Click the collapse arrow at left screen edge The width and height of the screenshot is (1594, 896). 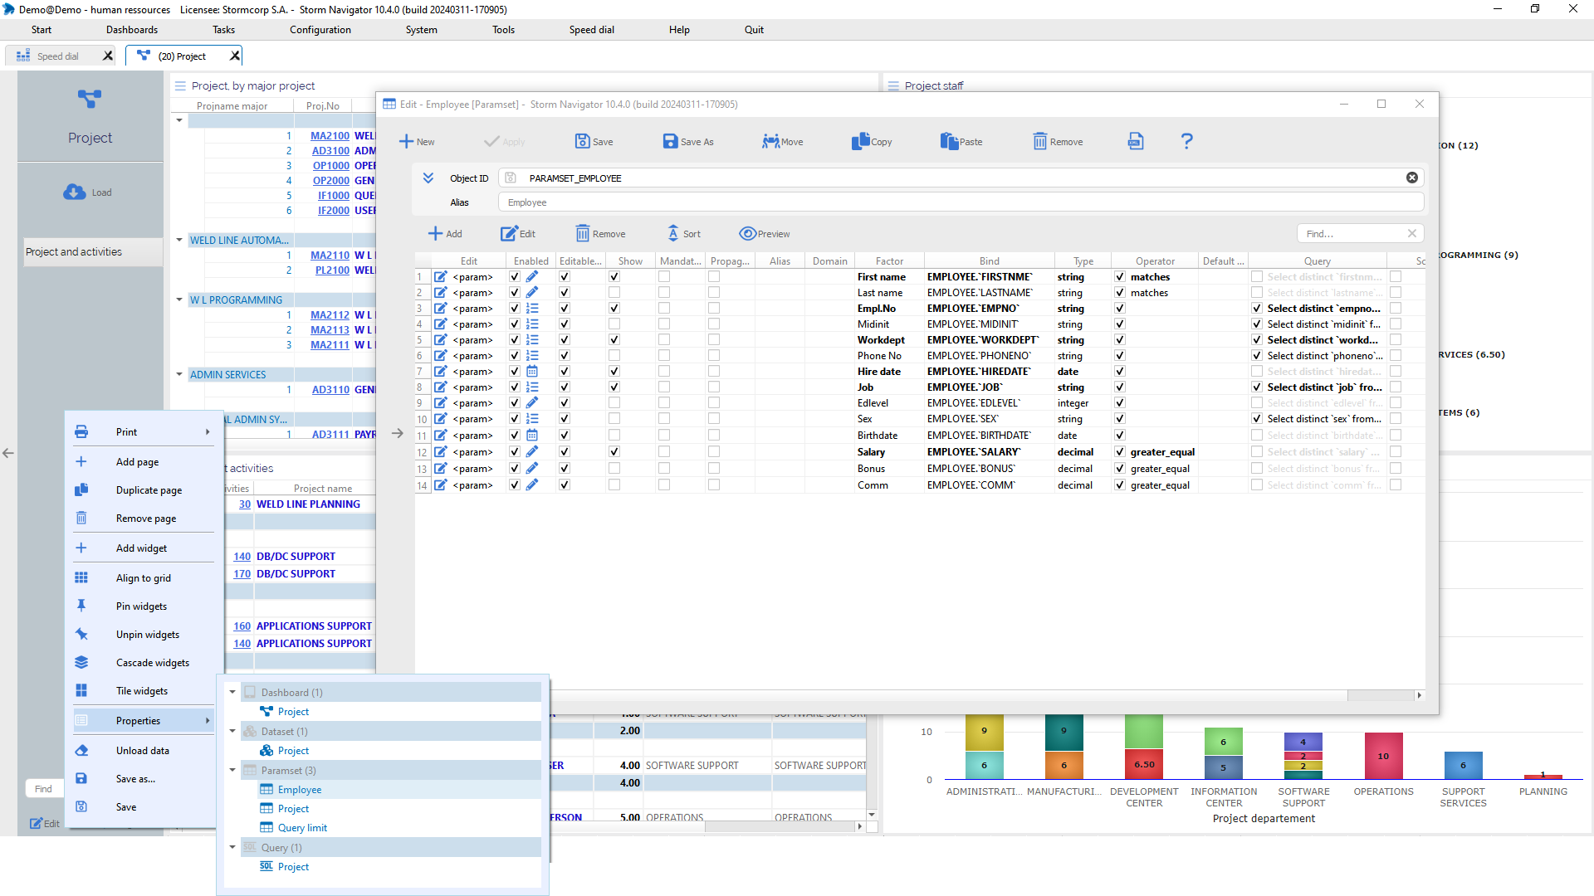coord(8,453)
